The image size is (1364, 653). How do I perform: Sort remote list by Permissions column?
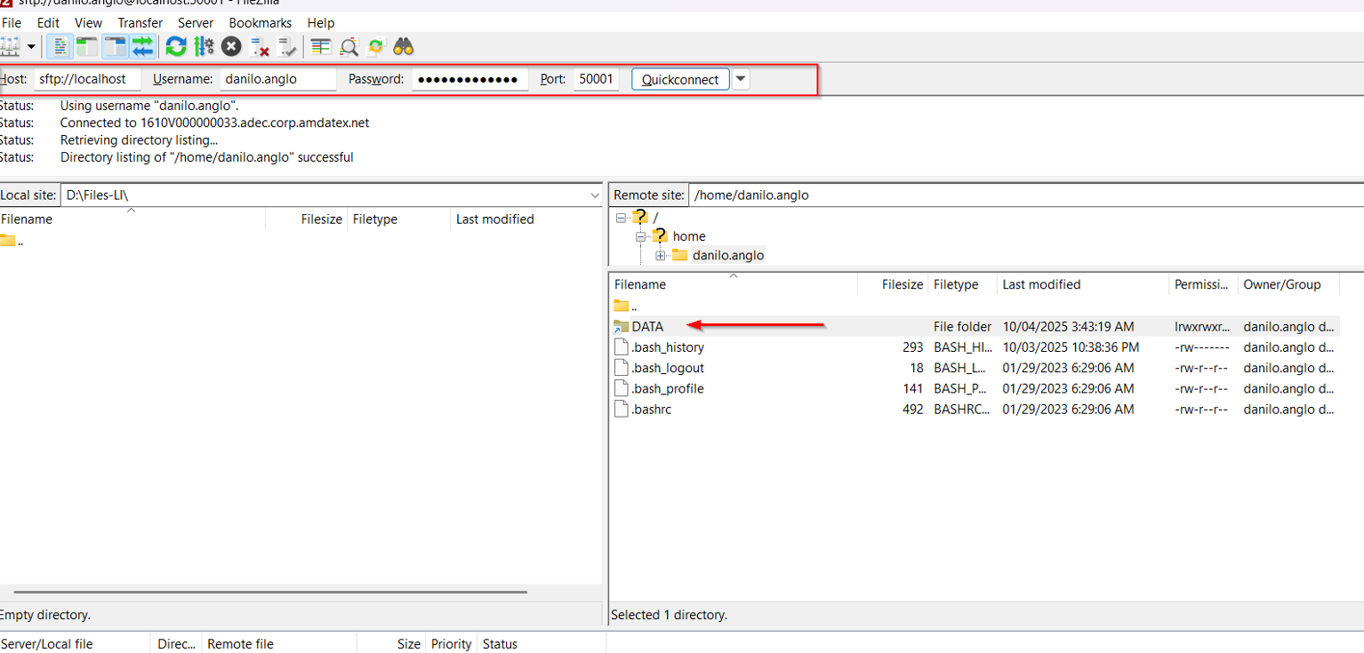point(1203,284)
